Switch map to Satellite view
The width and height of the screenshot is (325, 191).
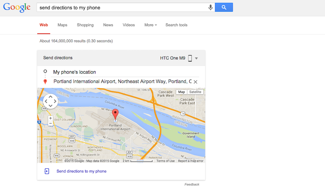click(195, 92)
